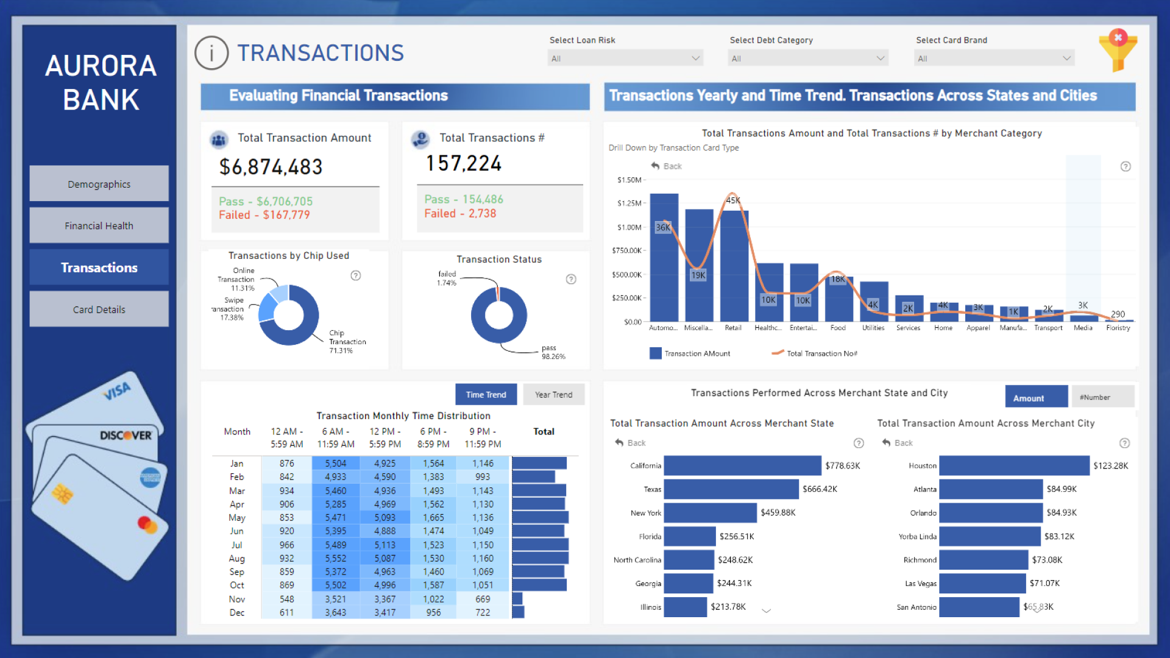Click Total Transaction No# legend line
The height and width of the screenshot is (658, 1170).
(778, 353)
